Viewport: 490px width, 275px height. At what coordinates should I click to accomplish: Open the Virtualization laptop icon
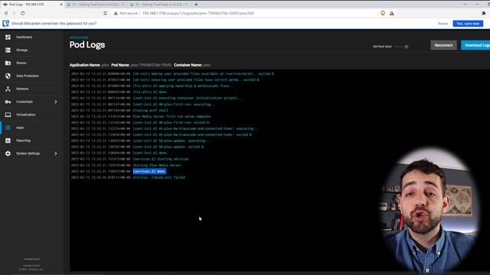coord(8,115)
